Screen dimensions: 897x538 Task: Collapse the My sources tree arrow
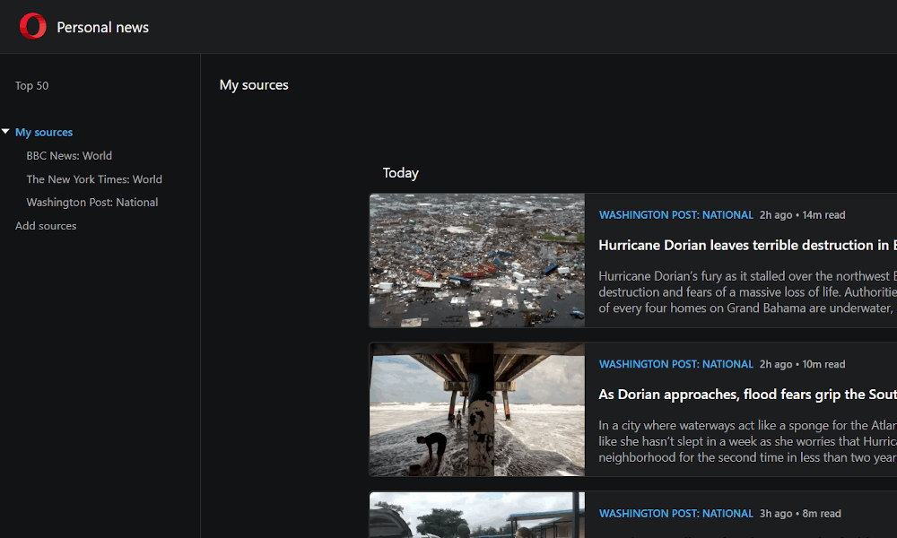tap(6, 132)
